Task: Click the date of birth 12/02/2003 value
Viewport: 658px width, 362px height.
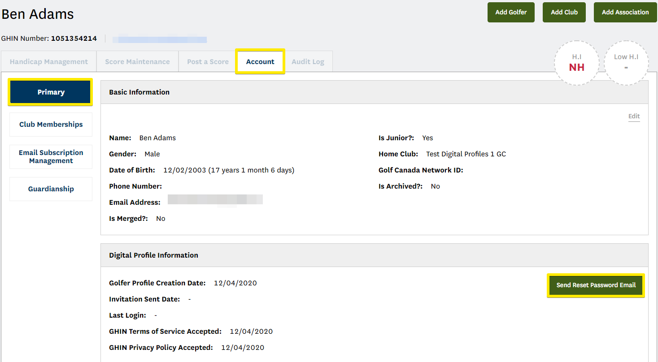Action: coord(229,170)
